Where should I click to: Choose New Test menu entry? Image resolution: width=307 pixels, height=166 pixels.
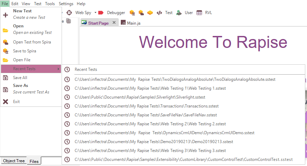coord(31,14)
